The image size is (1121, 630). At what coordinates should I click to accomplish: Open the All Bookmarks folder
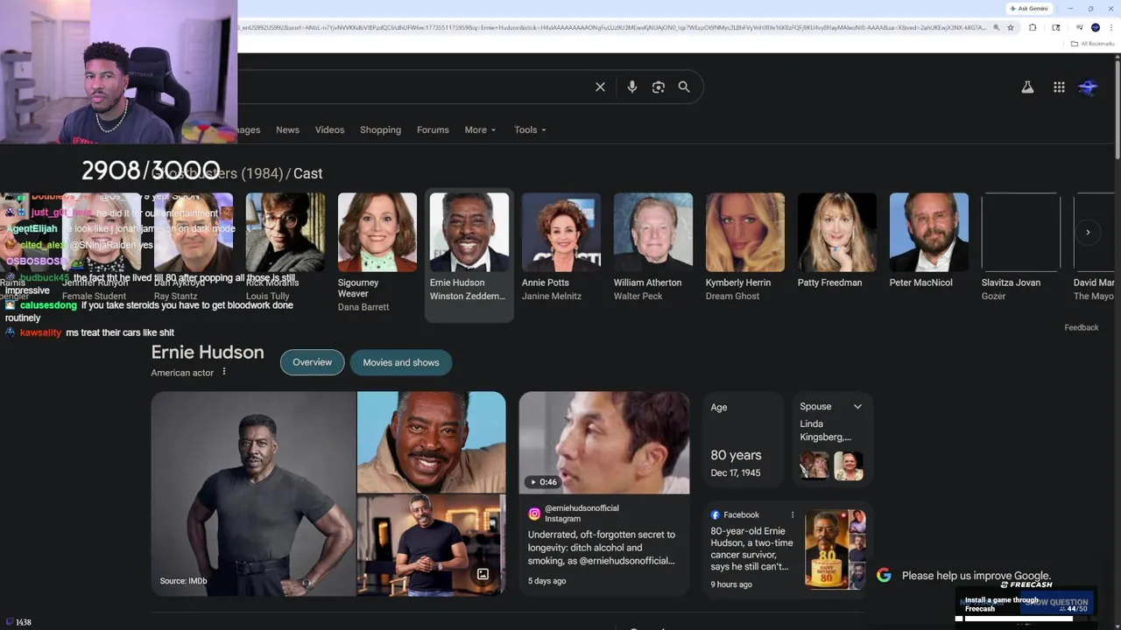click(1093, 43)
